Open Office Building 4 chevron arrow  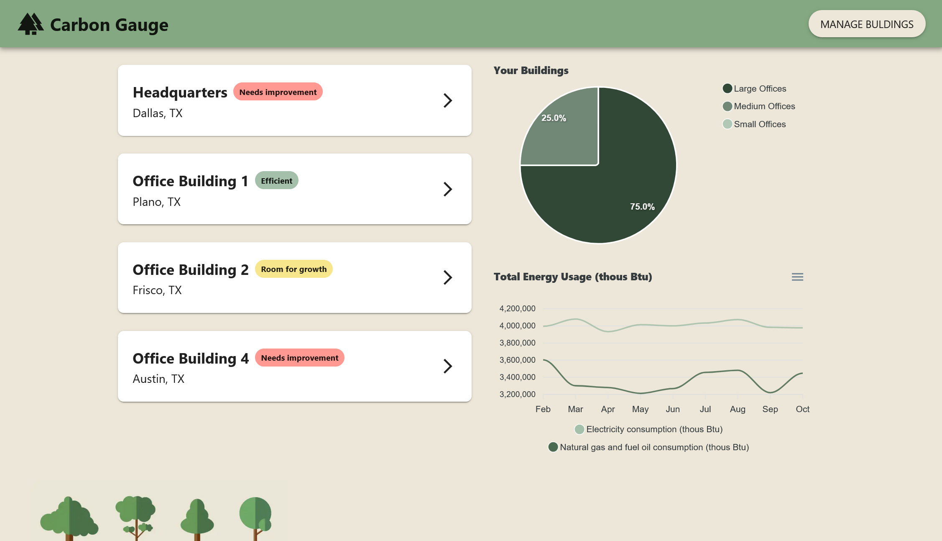447,366
